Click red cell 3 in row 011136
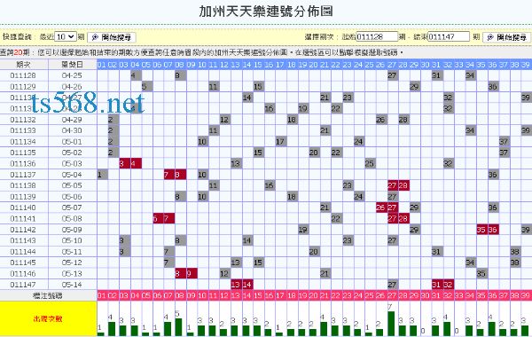 (124, 163)
